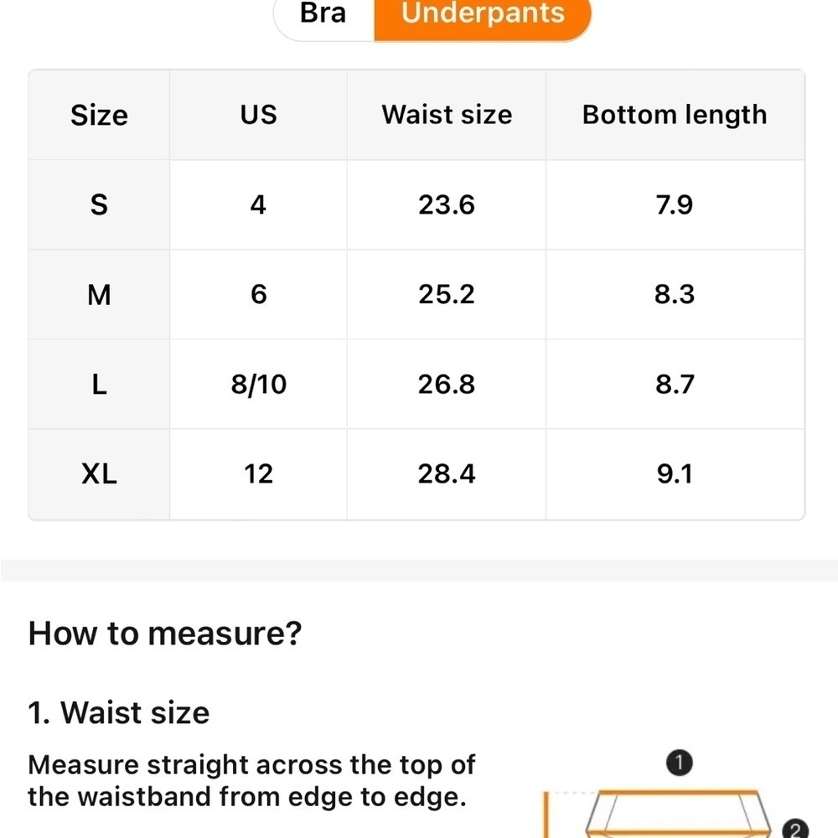Image resolution: width=838 pixels, height=838 pixels.
Task: Click the number 1 marker in diagram
Action: tap(680, 763)
